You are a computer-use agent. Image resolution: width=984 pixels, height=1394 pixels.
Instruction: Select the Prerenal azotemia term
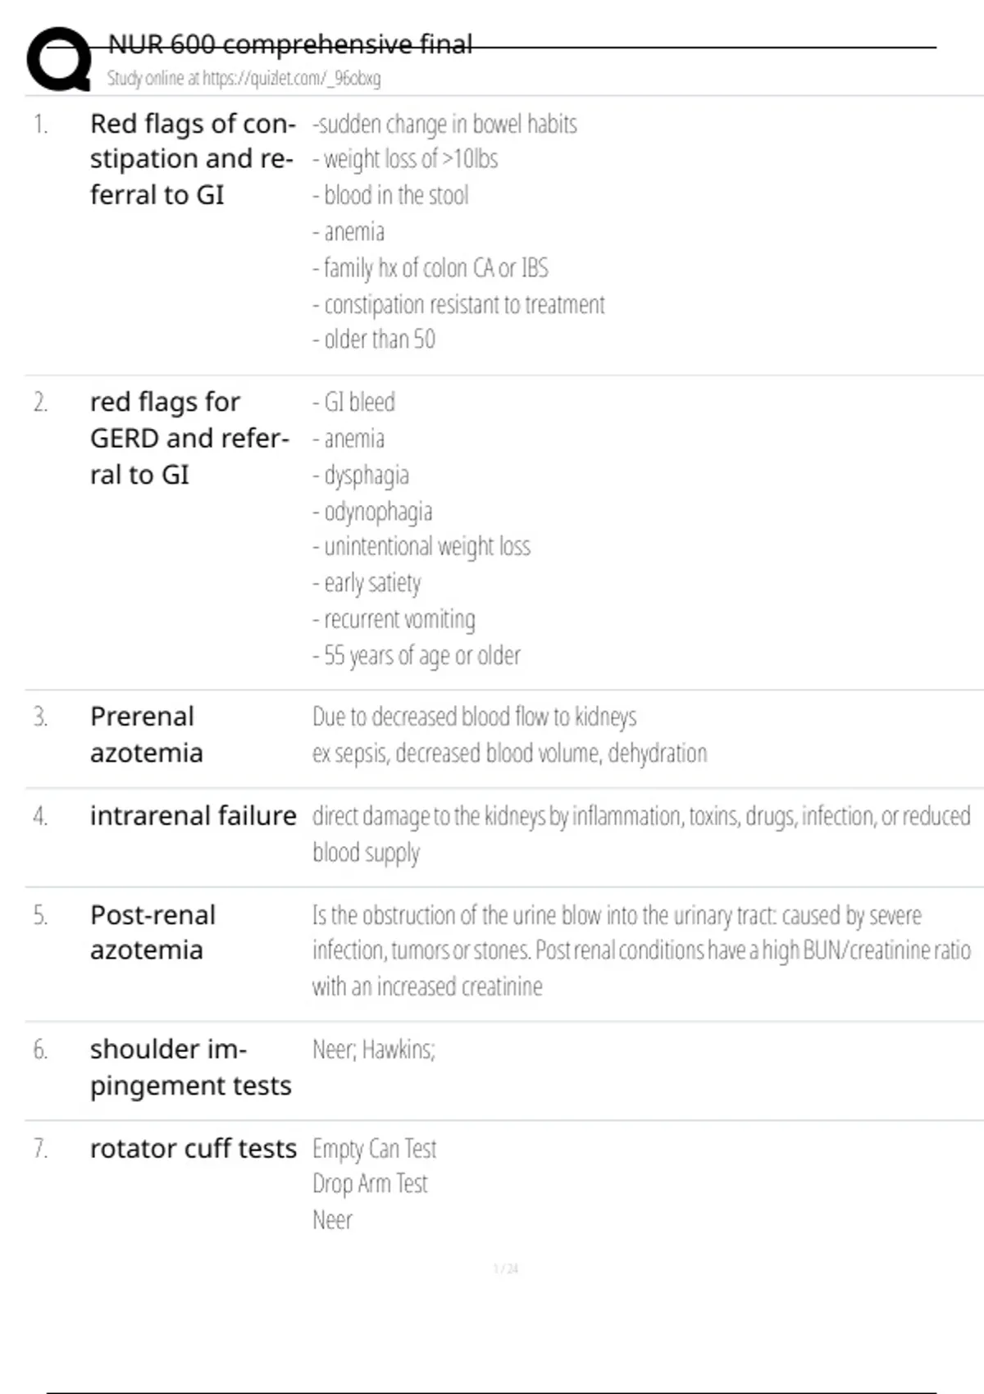[146, 734]
